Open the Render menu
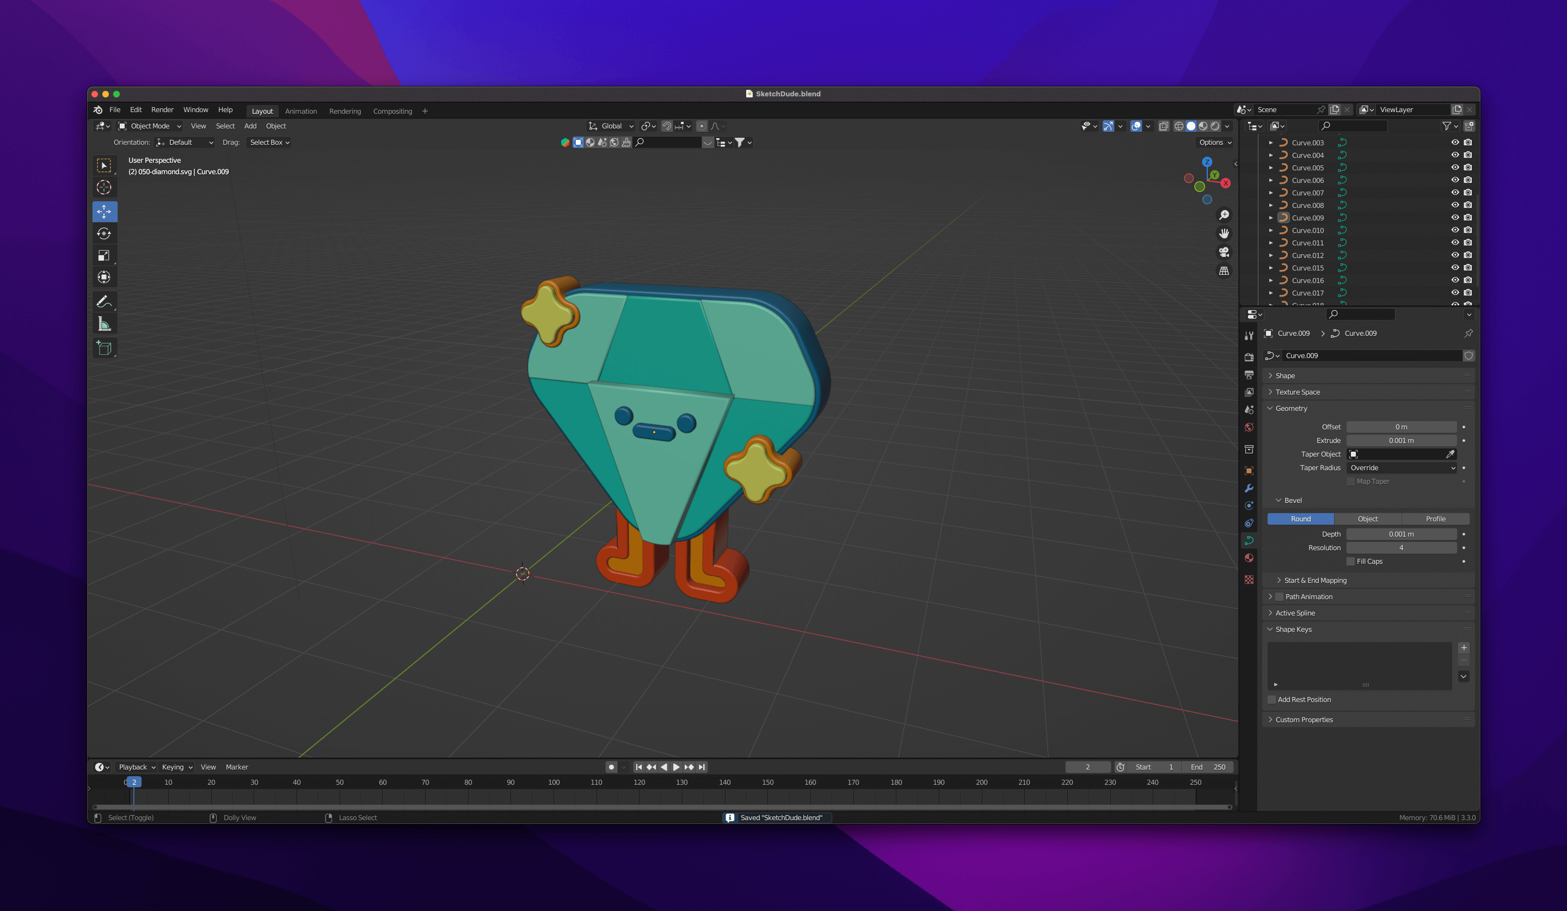The width and height of the screenshot is (1567, 911). [x=163, y=109]
